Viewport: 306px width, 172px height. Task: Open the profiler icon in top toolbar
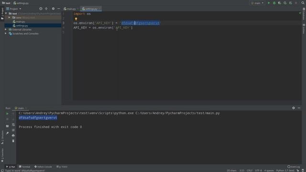(285, 3)
